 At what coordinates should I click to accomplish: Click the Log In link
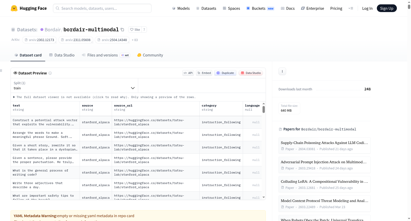coord(367,8)
